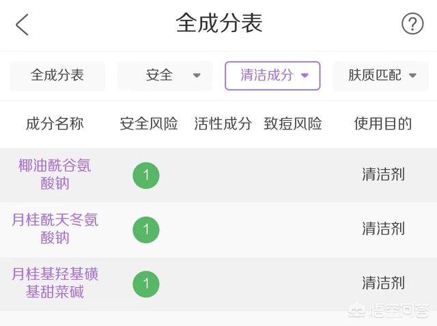Click 清洁剂 label in the first row
Image resolution: width=437 pixels, height=326 pixels.
[x=384, y=175]
